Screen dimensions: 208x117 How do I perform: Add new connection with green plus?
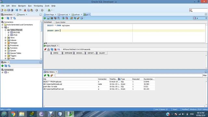coord(2,18)
